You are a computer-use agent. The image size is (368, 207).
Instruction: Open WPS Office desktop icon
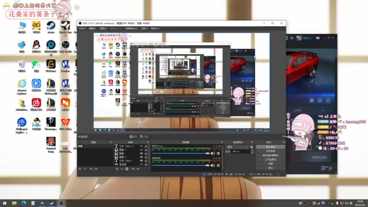click(x=65, y=124)
